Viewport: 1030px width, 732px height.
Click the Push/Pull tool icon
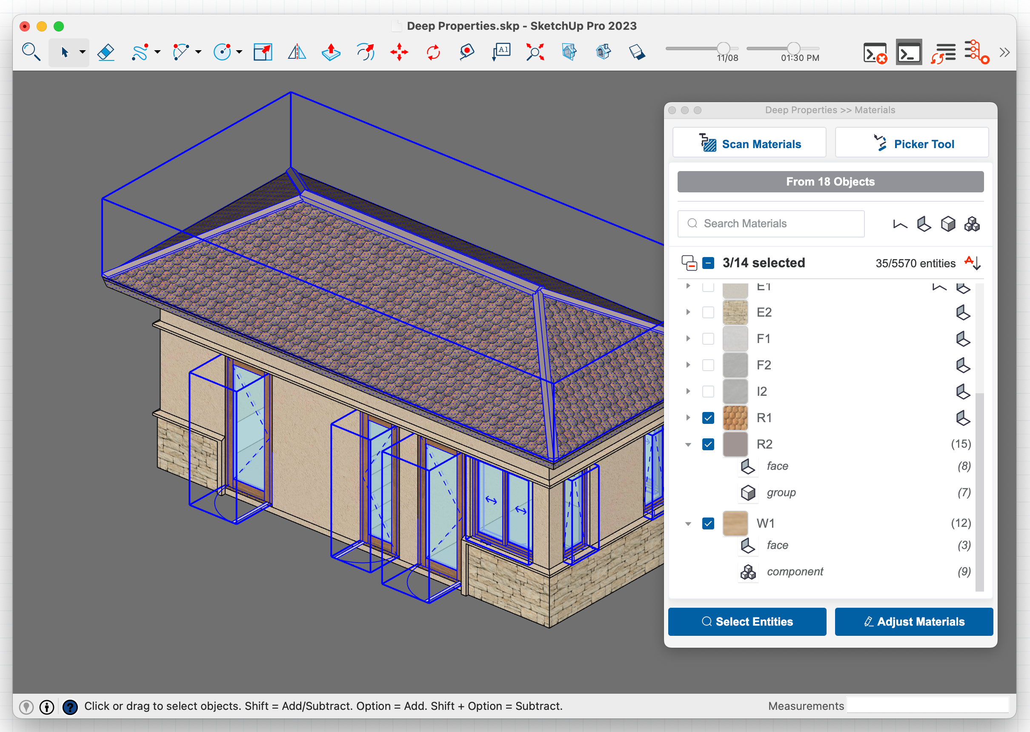point(331,52)
